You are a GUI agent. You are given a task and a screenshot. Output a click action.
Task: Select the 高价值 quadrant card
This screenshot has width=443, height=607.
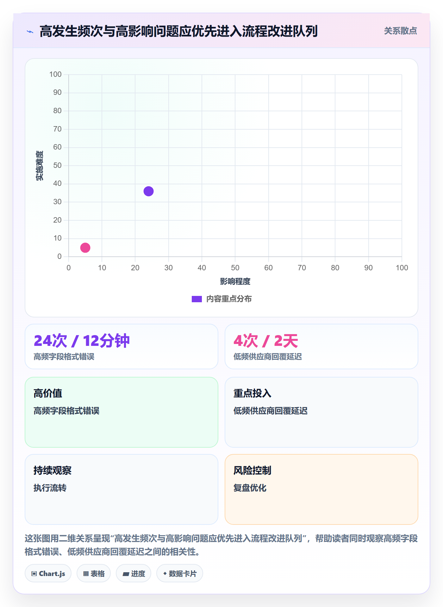point(122,412)
